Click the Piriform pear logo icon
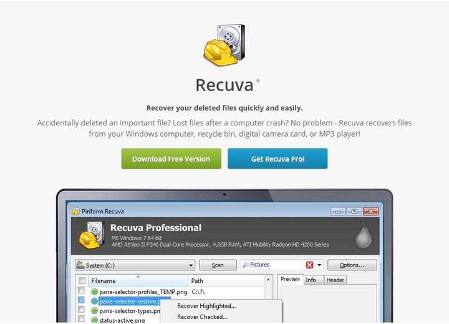 364,236
